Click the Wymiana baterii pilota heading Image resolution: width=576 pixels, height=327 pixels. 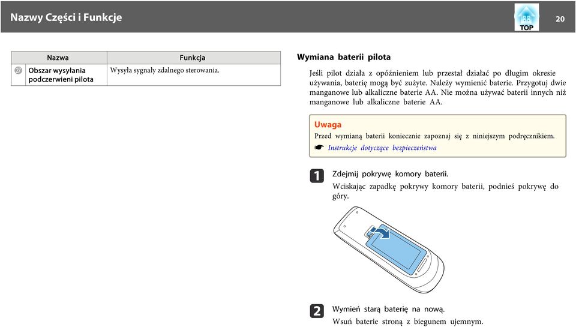343,57
